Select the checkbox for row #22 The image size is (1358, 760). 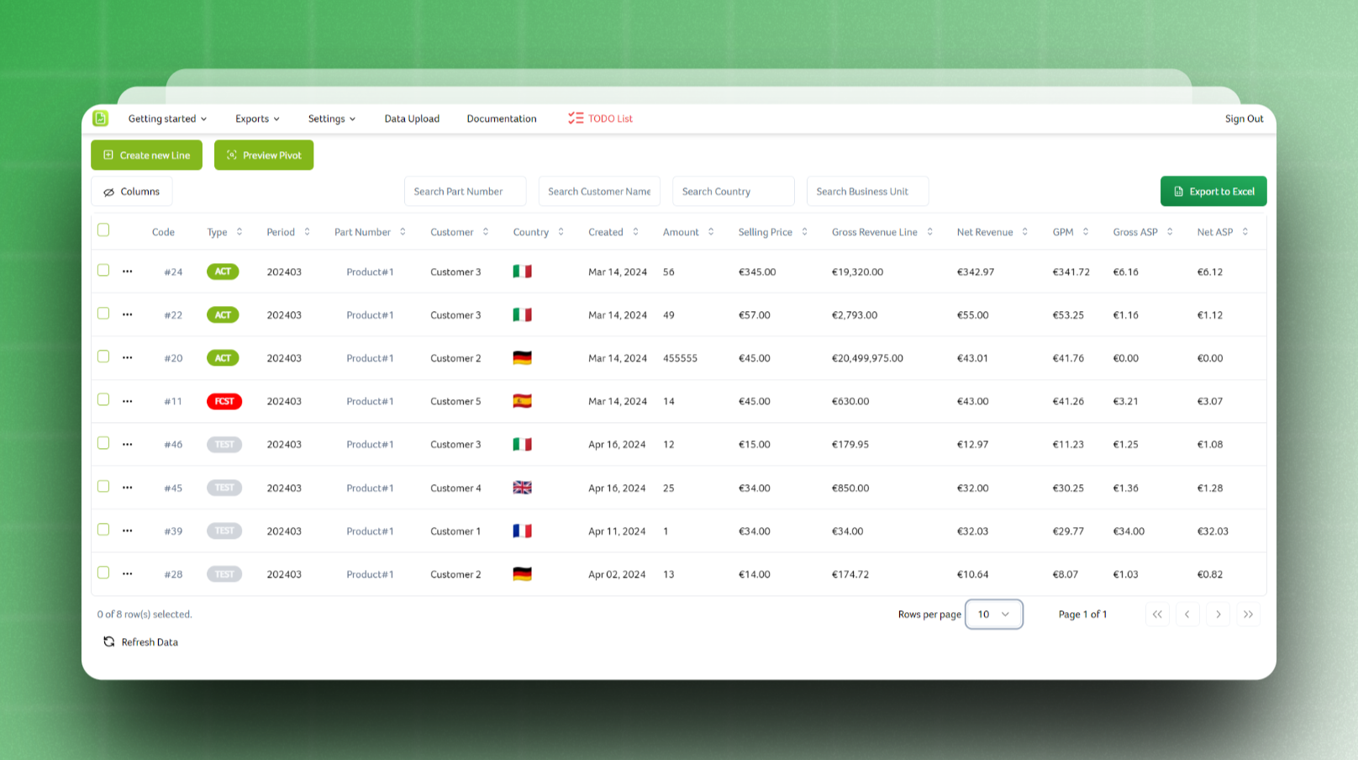[103, 313]
